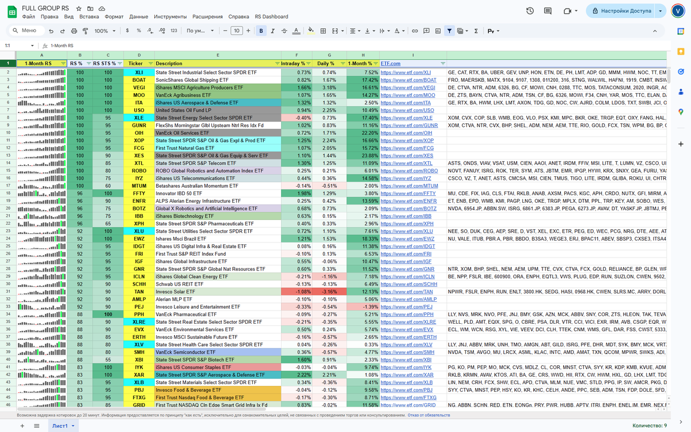
Task: Increase decimal places
Action: [162, 31]
